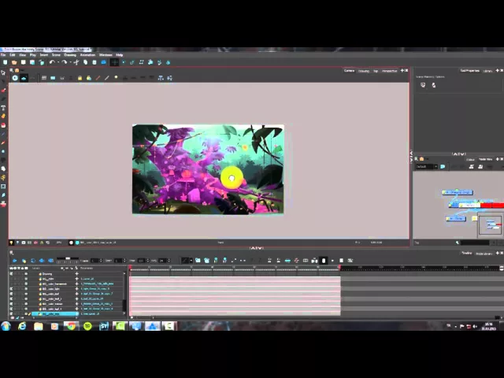Open Internet Explorer from taskbar
Screen dimensions: 504x378
point(22,326)
